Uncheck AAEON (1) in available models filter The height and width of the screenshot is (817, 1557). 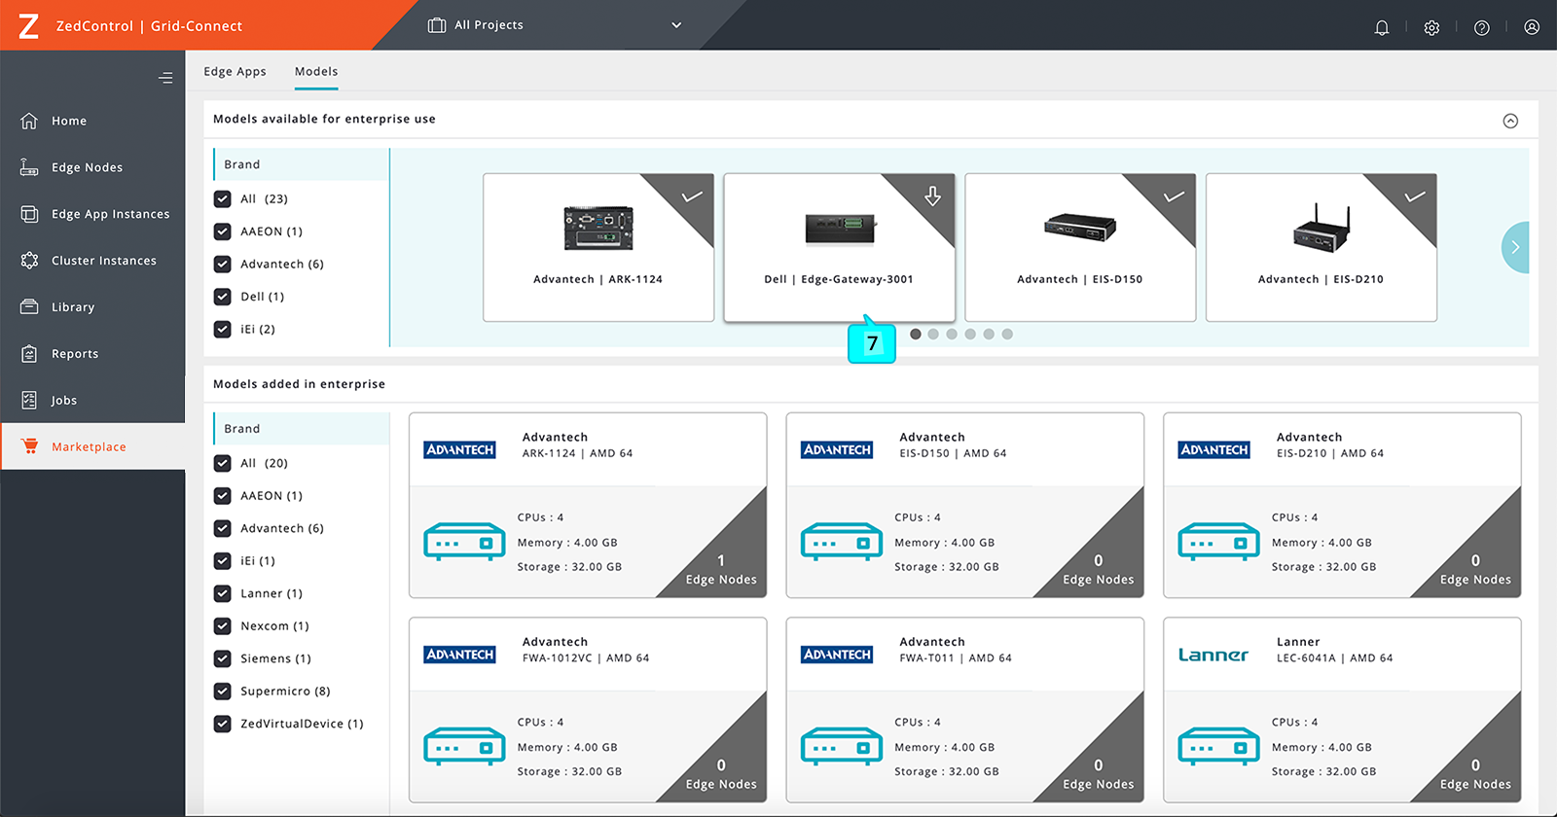[x=222, y=231]
